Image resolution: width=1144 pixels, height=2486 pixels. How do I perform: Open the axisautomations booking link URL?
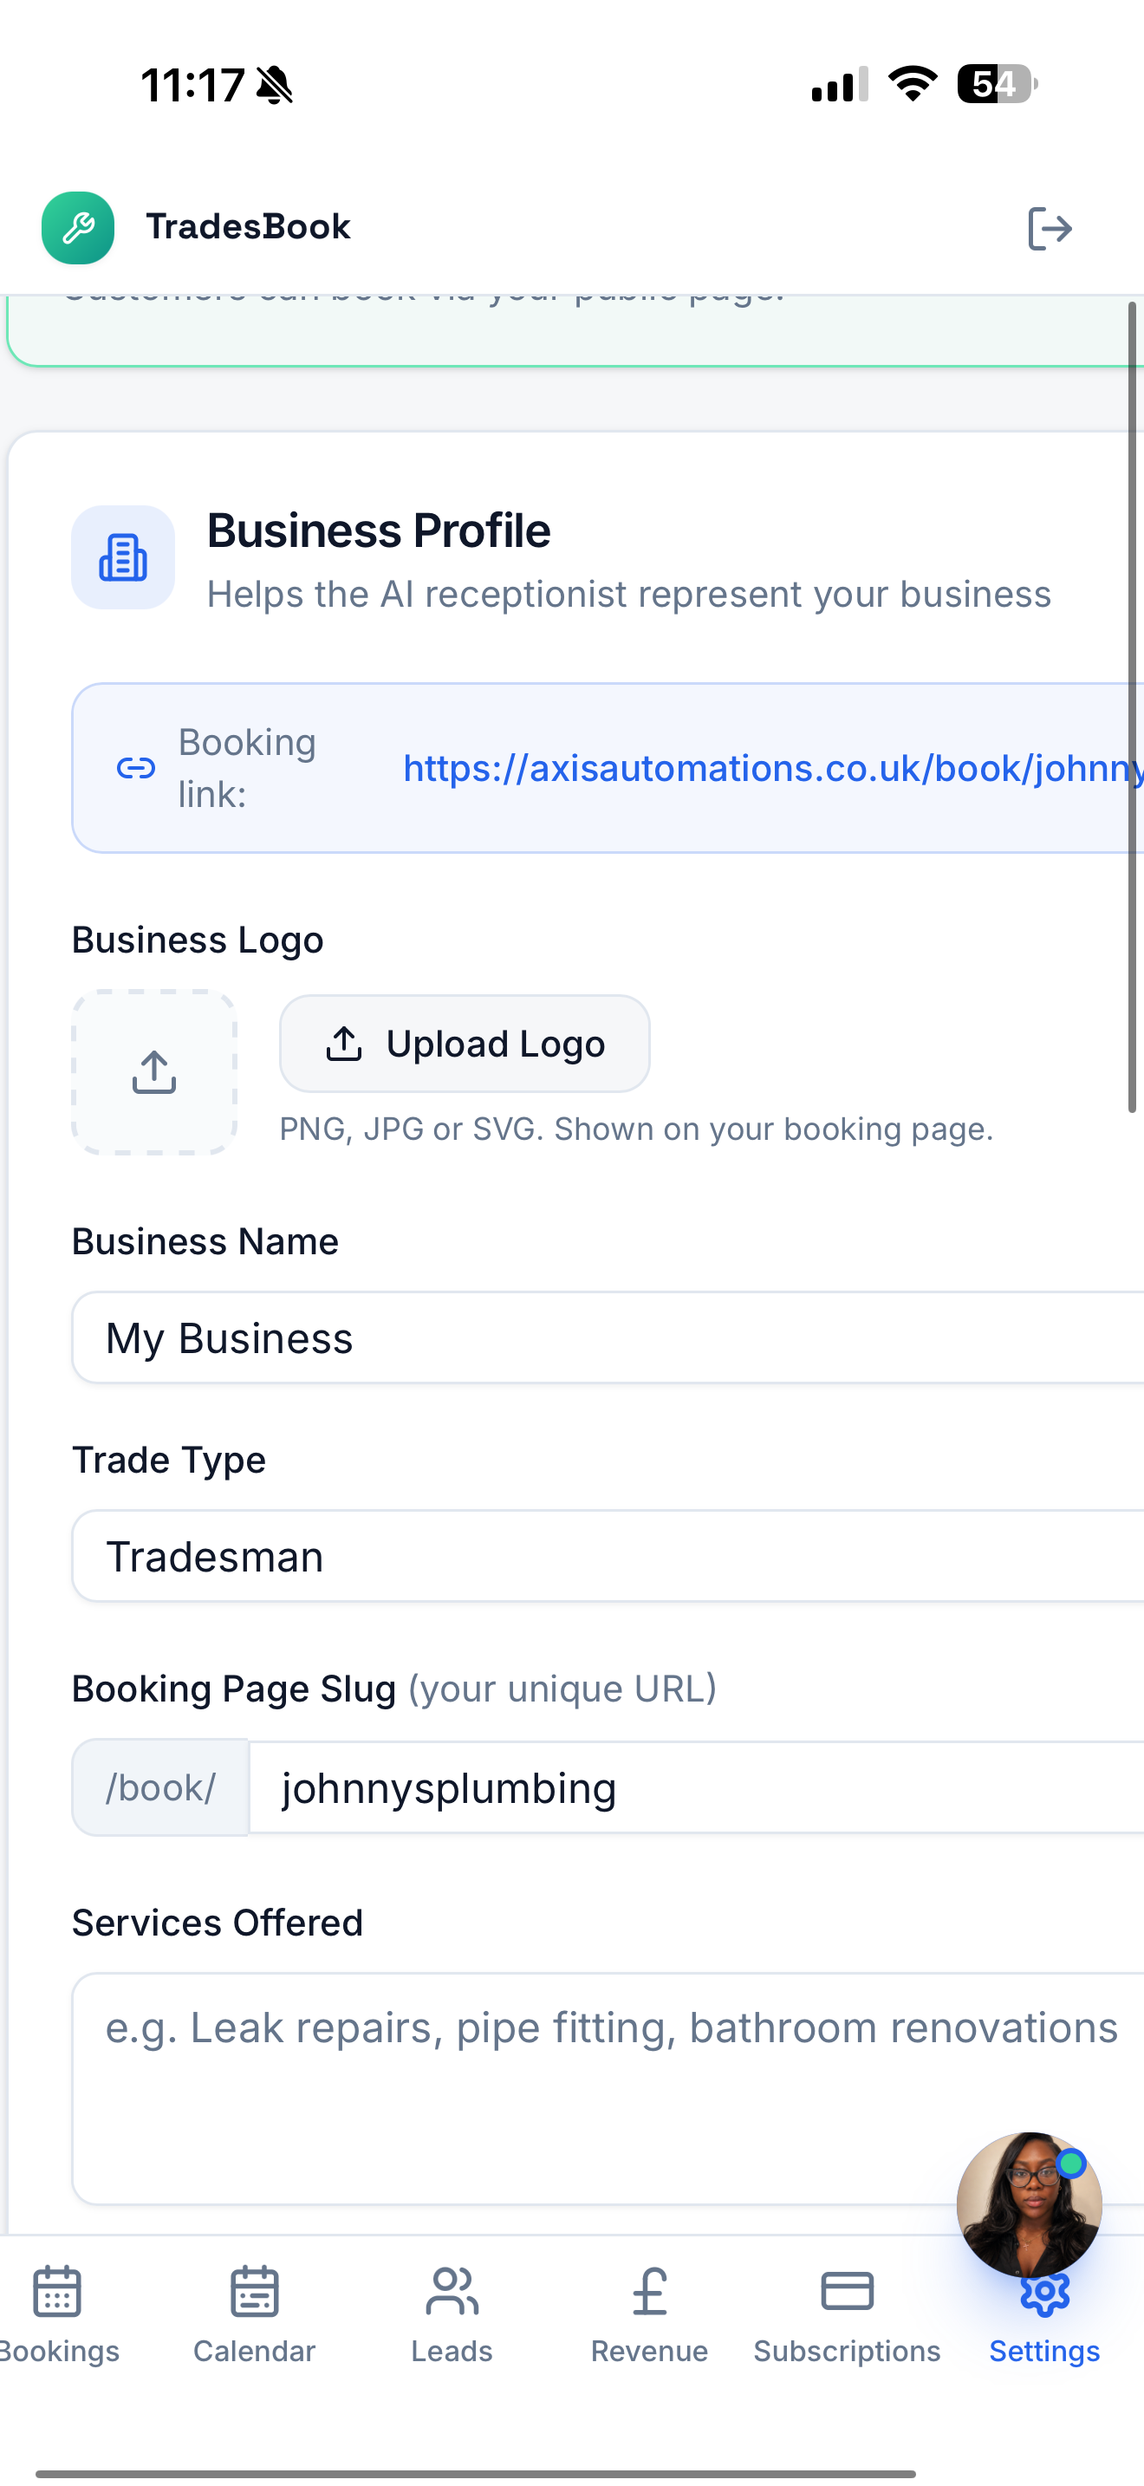(x=773, y=768)
